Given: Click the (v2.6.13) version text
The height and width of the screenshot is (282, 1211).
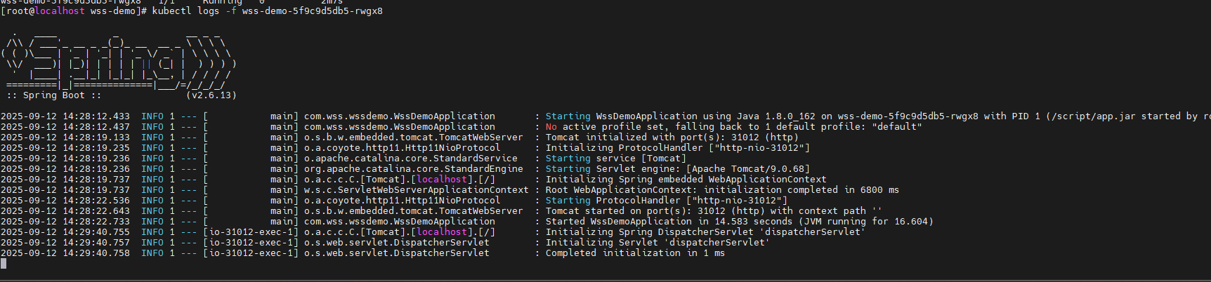Looking at the screenshot, I should (x=211, y=95).
